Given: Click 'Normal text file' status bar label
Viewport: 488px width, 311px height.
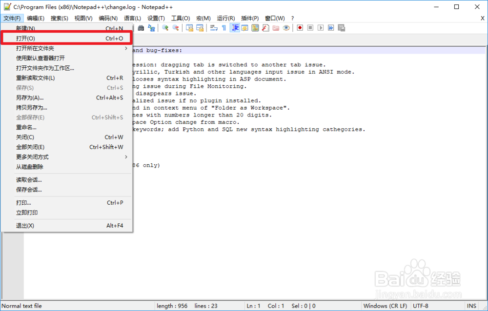Looking at the screenshot, I should pos(22,306).
